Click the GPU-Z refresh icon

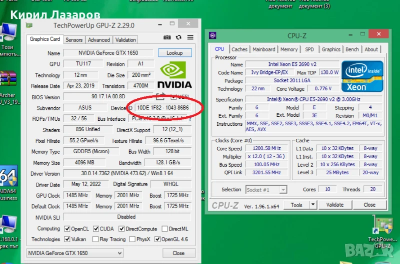pyautogui.click(x=178, y=37)
